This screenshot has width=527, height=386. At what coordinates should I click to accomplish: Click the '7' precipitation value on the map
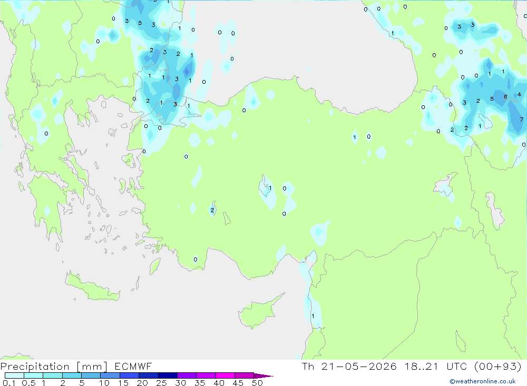tap(521, 120)
